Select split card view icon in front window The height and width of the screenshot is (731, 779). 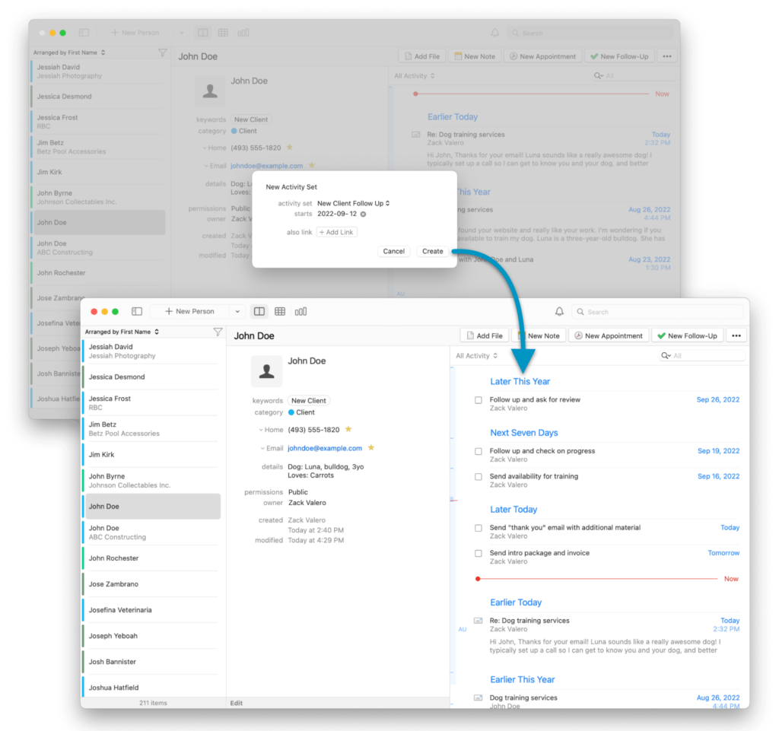pyautogui.click(x=259, y=311)
